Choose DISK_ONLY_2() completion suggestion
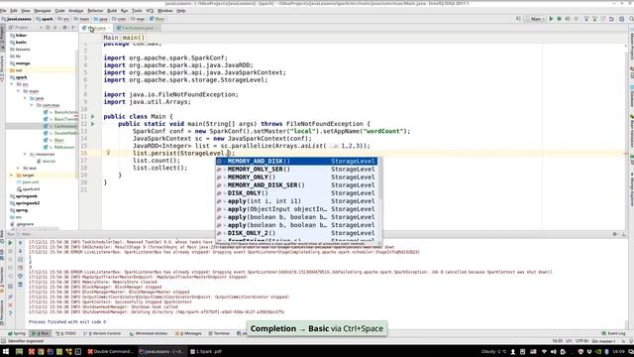The image size is (634, 357). pos(297,233)
